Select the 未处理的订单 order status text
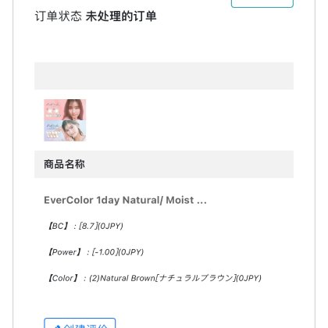The height and width of the screenshot is (328, 328). click(x=121, y=16)
